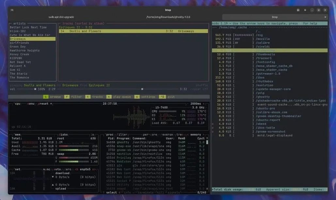Click select at the proc box bottom
Image resolution: width=336 pixels, height=200 pixels.
coord(111,192)
